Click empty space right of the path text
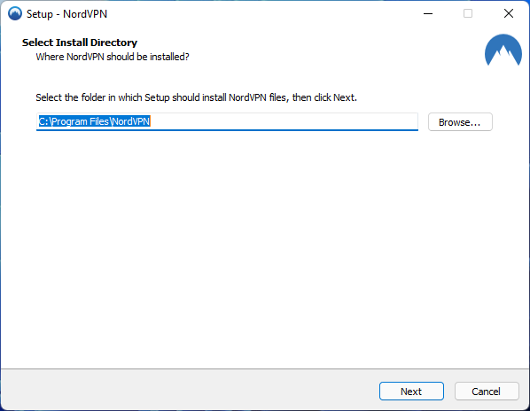This screenshot has width=530, height=411. (x=284, y=121)
